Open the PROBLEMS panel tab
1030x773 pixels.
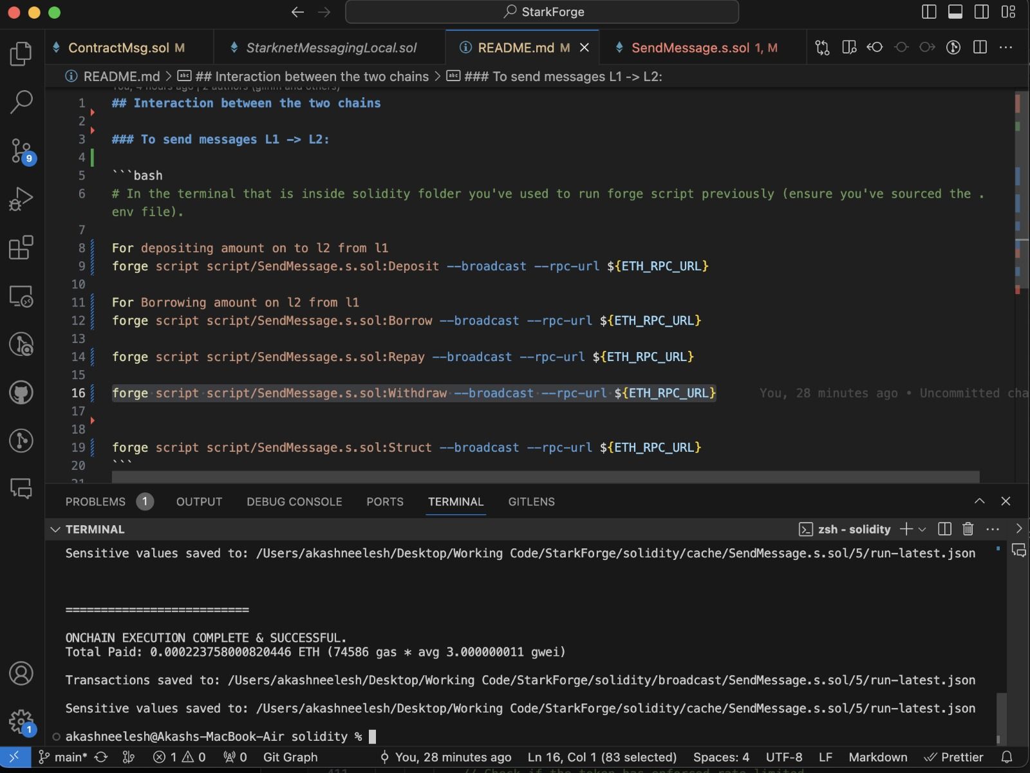95,501
